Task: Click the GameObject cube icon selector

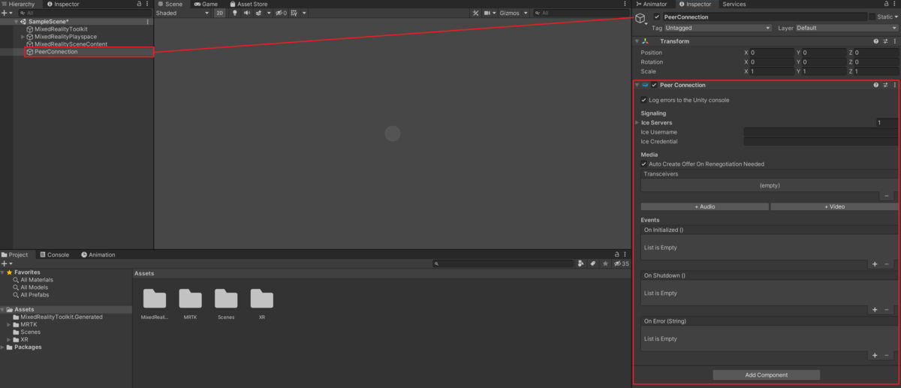Action: pos(640,19)
